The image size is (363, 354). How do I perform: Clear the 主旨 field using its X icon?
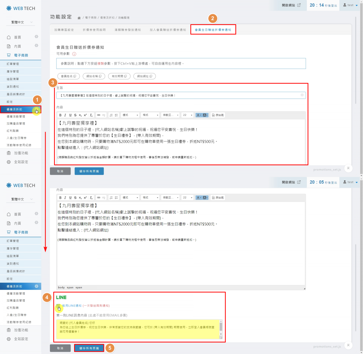click(x=302, y=95)
